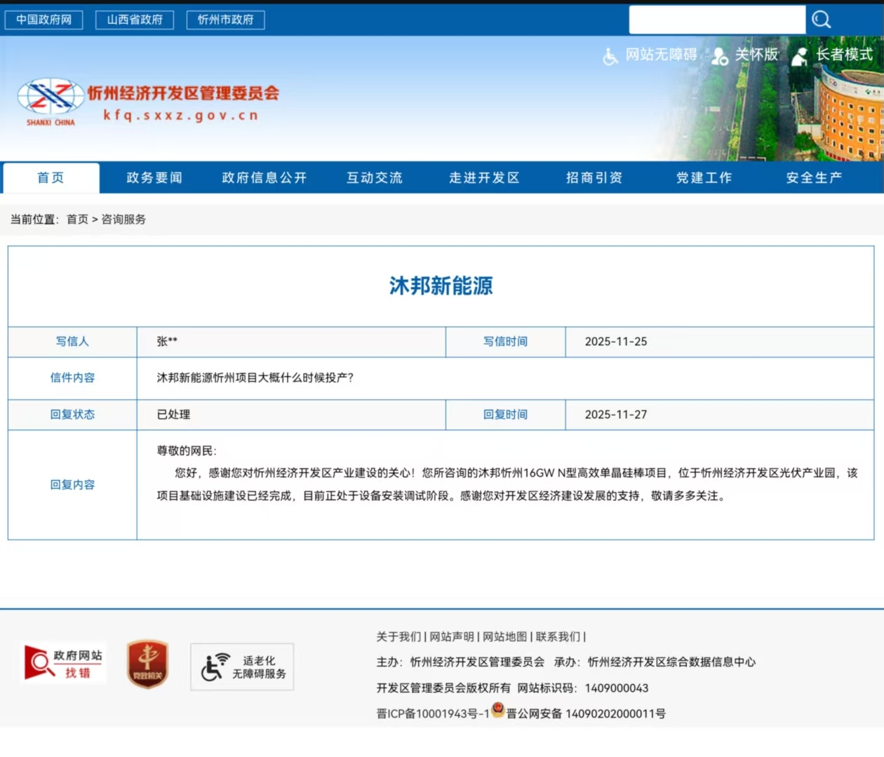Open the 政府信息公开 menu item
This screenshot has width=884, height=757.
[264, 177]
